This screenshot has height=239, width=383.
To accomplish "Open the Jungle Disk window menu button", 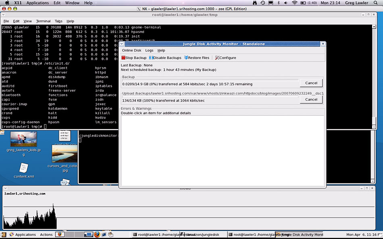I will 122,44.
